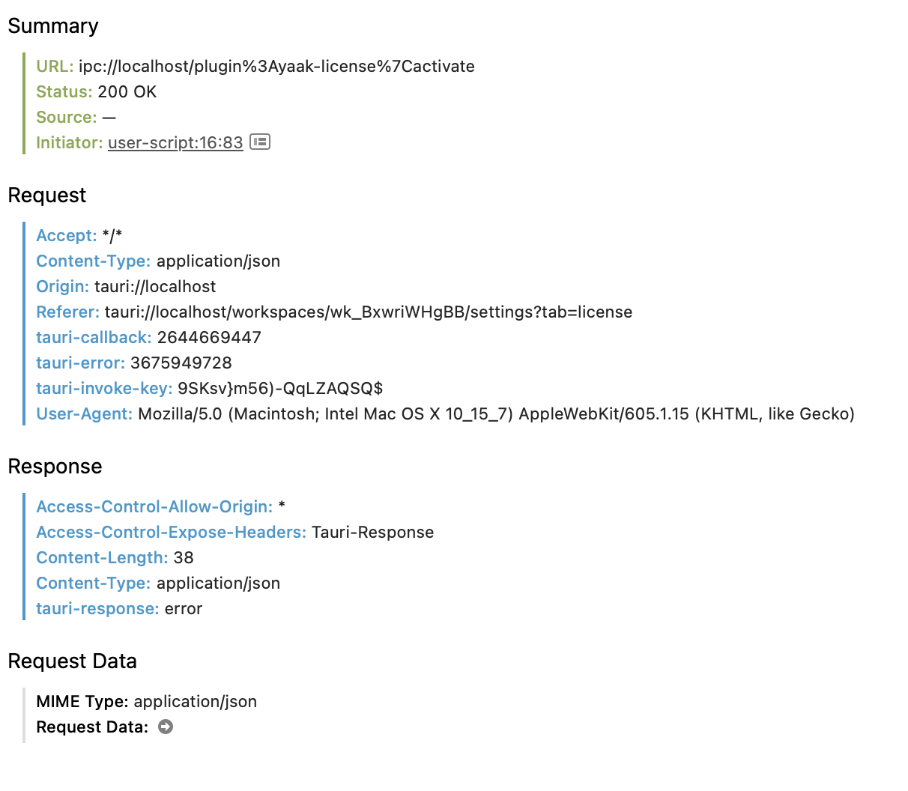Open the user-script:16:83 initiator link

(x=175, y=142)
